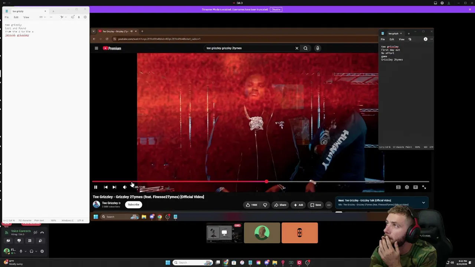Open the account icon in right Notepad
The height and width of the screenshot is (267, 475).
[426, 39]
